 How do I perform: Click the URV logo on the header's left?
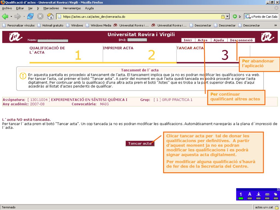pyautogui.click(x=16, y=37)
